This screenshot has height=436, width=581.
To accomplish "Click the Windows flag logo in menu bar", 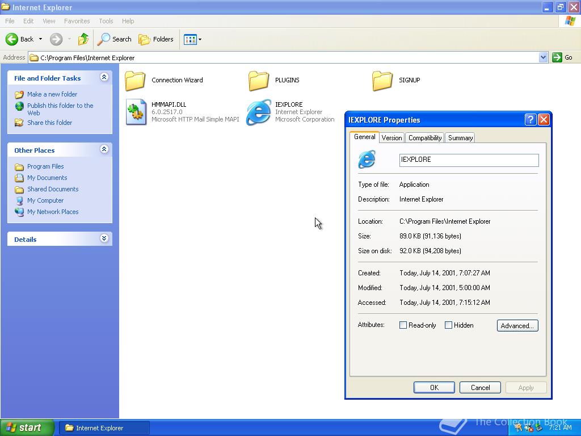I will 570,21.
